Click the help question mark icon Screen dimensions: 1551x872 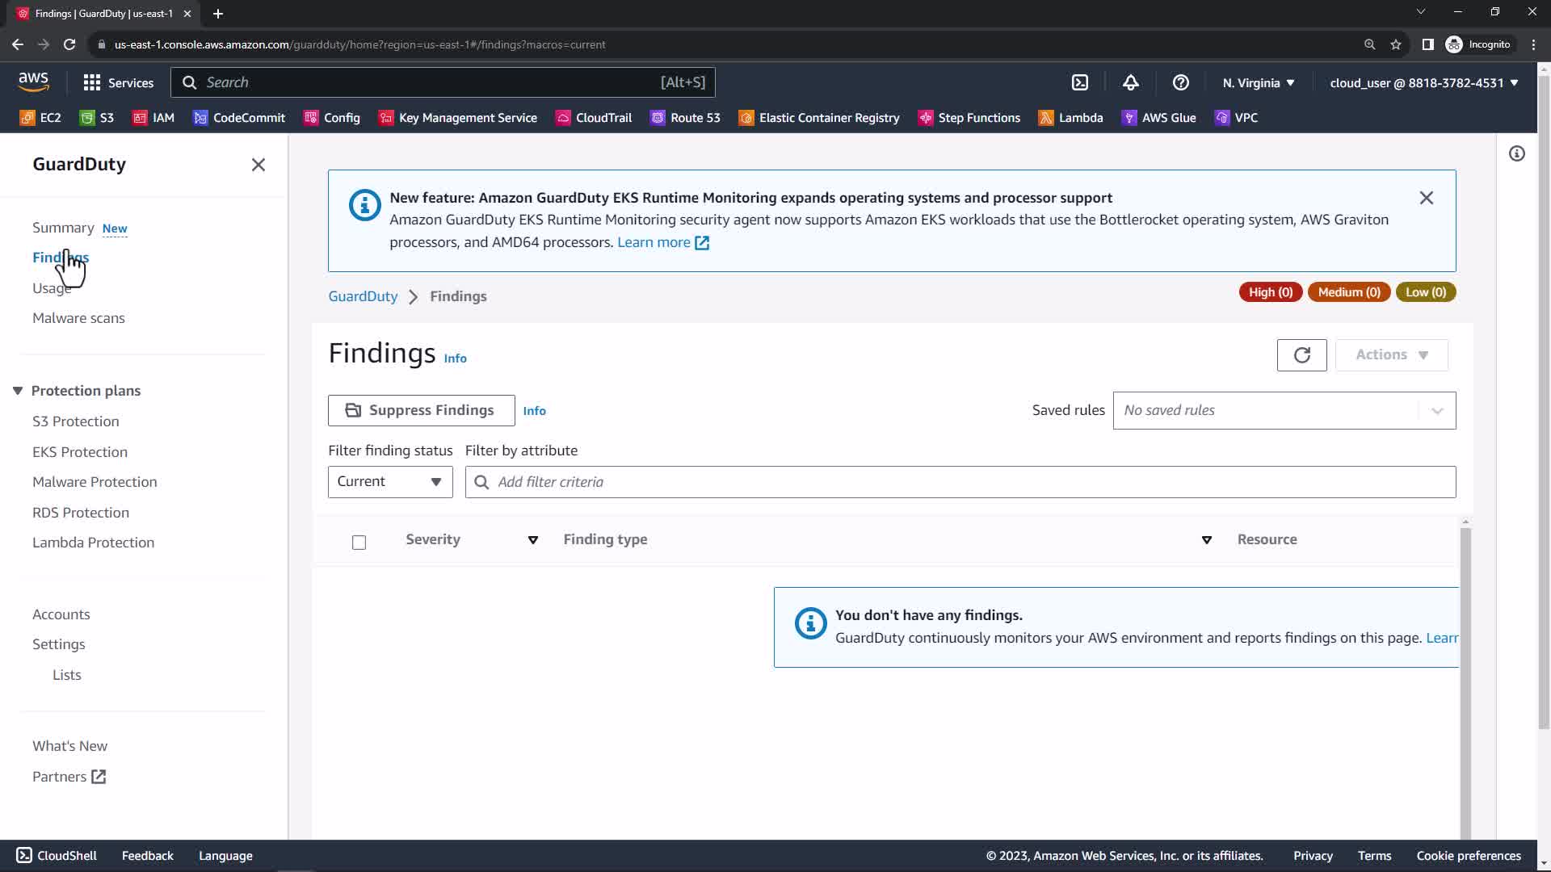click(x=1180, y=82)
